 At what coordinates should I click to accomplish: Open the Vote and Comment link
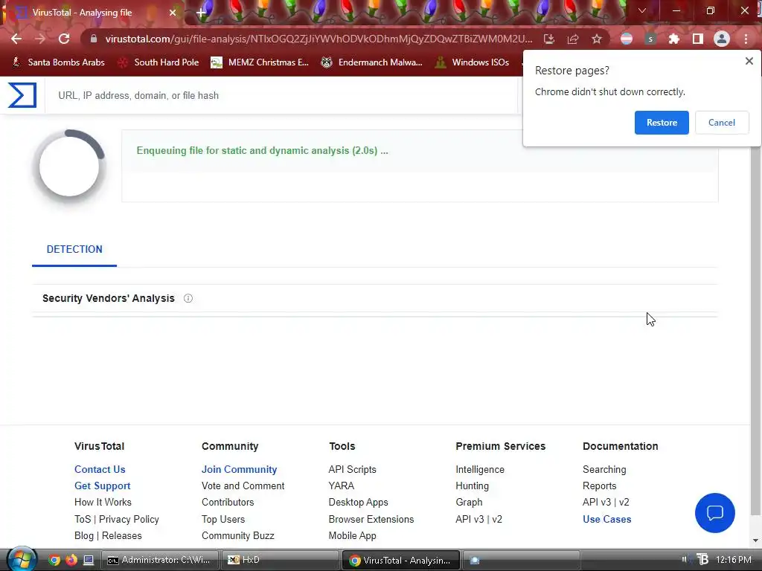243,485
